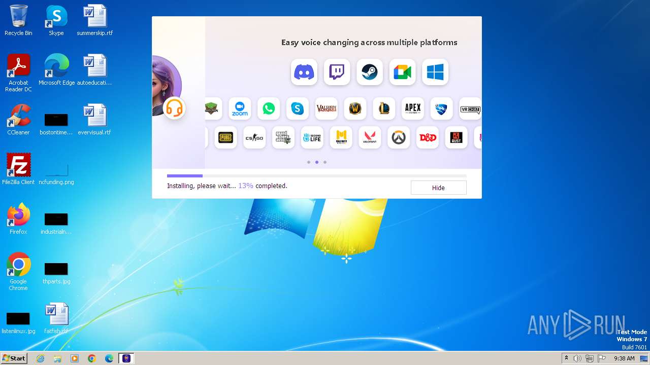Select Recycle Bin desktop icon
The image size is (650, 365).
pos(18,20)
